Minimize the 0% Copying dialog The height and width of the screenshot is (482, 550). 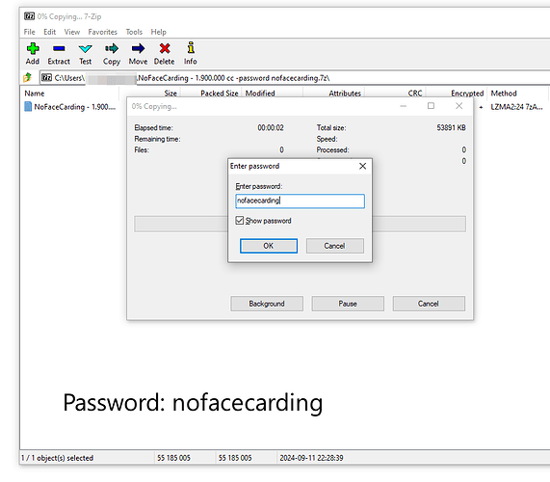[404, 106]
